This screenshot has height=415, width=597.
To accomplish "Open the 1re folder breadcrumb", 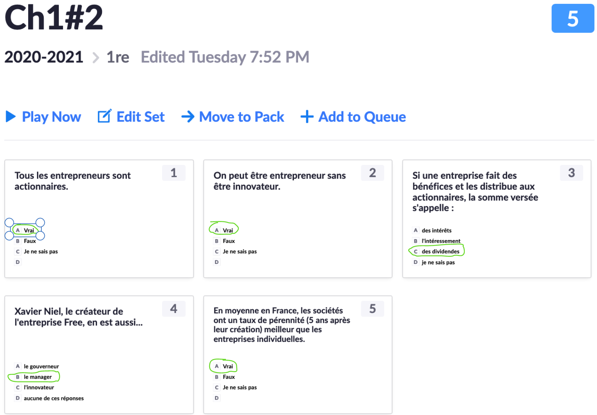I will (x=118, y=57).
